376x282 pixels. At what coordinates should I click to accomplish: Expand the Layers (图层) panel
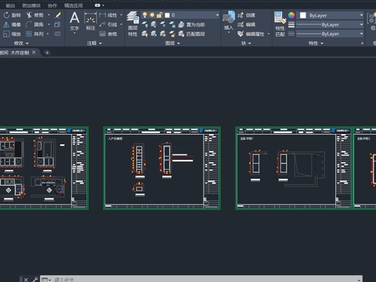click(x=172, y=43)
